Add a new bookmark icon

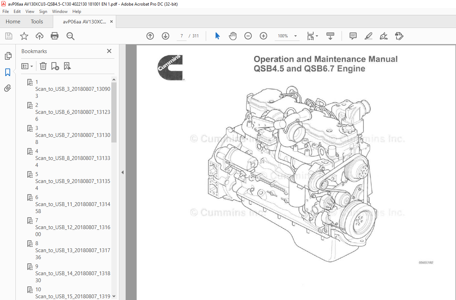pos(55,66)
